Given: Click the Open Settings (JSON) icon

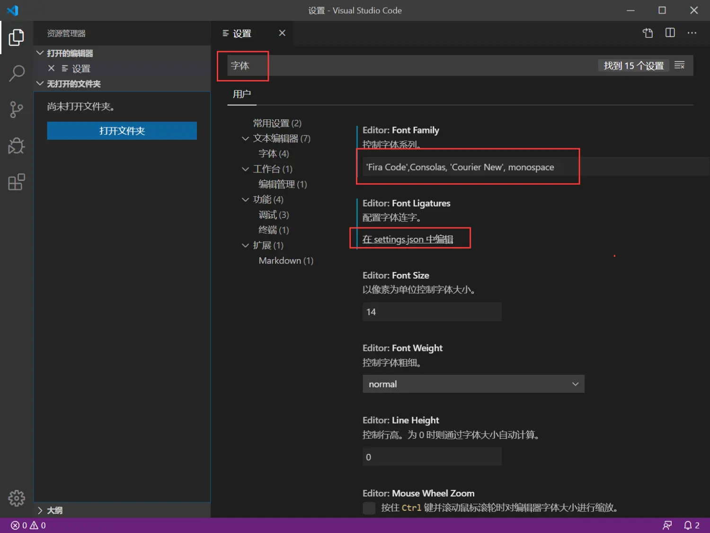Looking at the screenshot, I should point(648,33).
